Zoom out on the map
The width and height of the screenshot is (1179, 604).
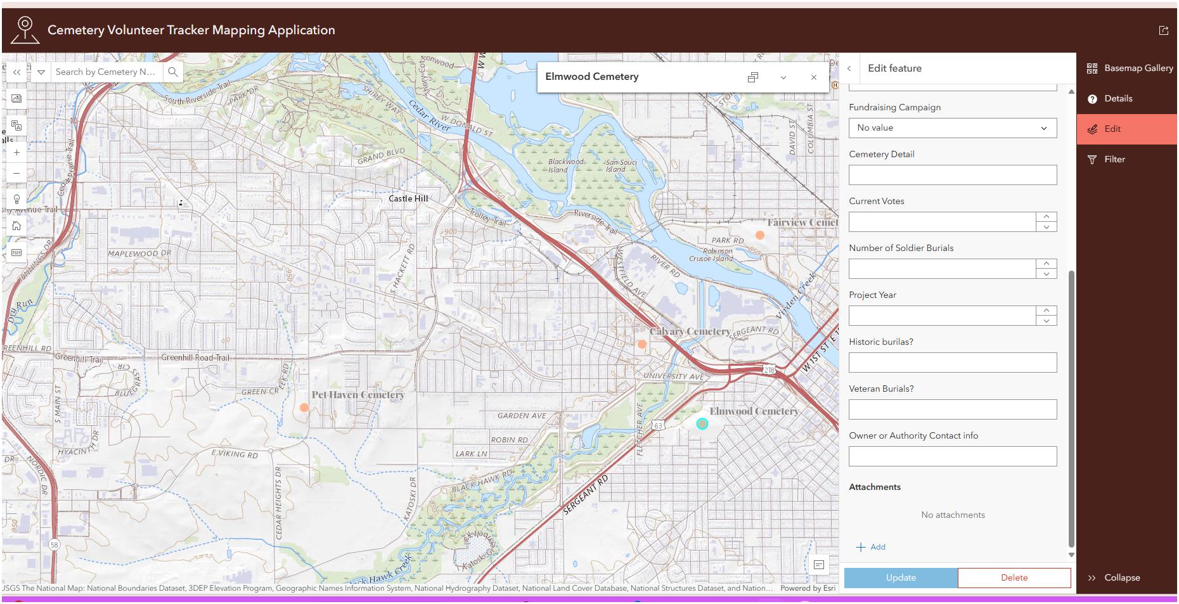(17, 173)
